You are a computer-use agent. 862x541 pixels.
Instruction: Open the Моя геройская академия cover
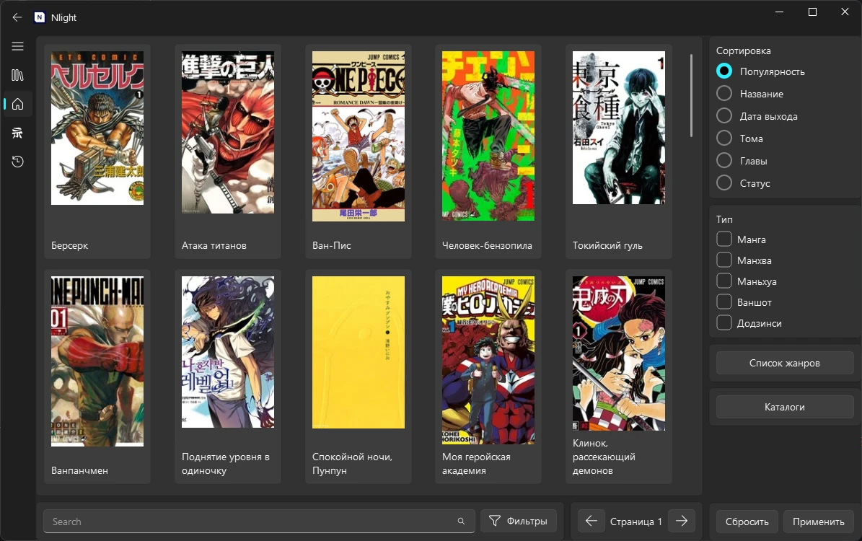tap(488, 360)
